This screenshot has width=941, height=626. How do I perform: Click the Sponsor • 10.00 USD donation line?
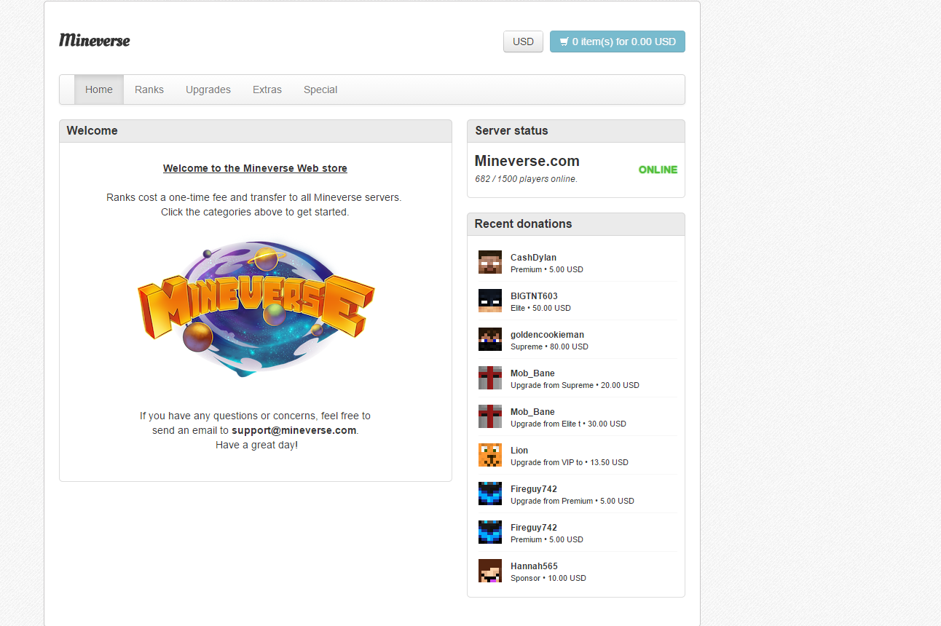[548, 578]
